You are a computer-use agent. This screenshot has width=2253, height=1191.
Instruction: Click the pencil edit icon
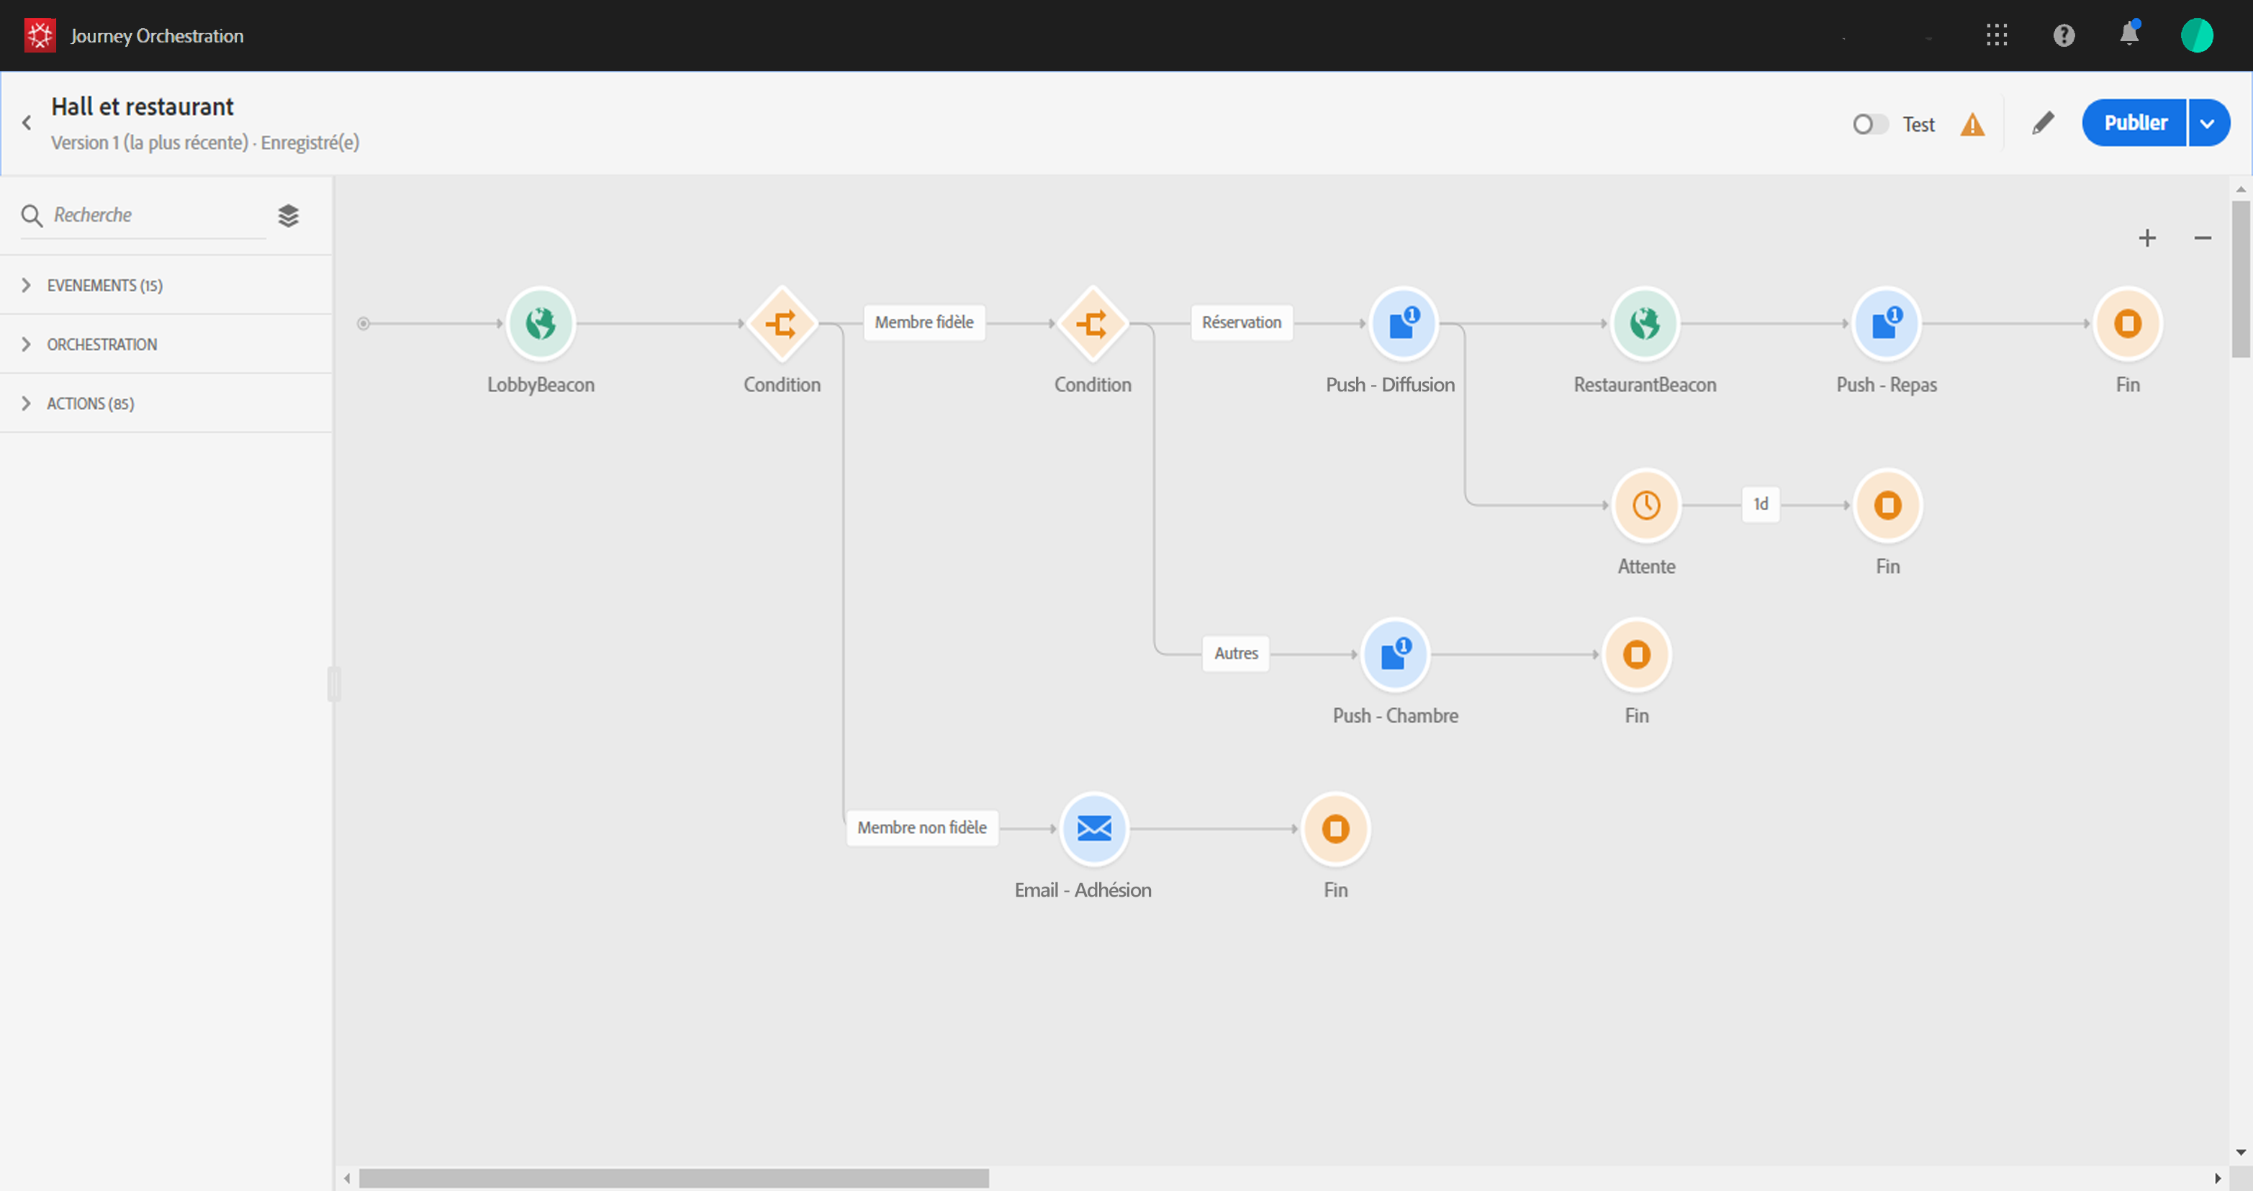2042,123
